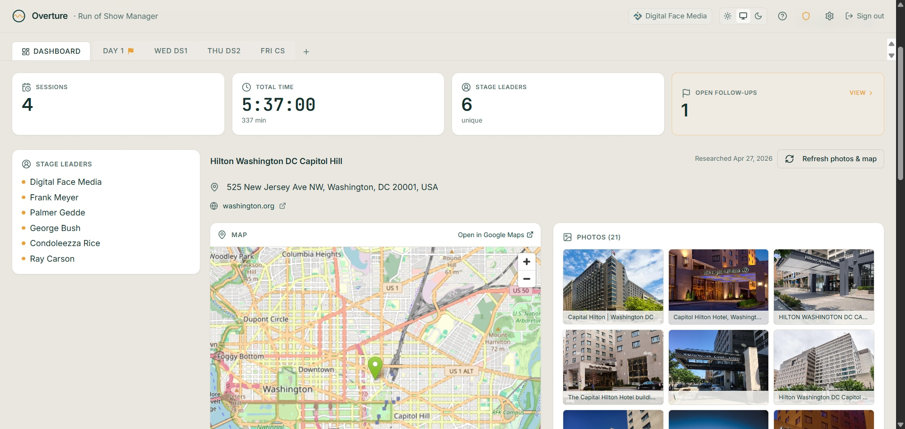Click the Stage Leaders list header icon
The image size is (905, 429).
click(x=26, y=164)
